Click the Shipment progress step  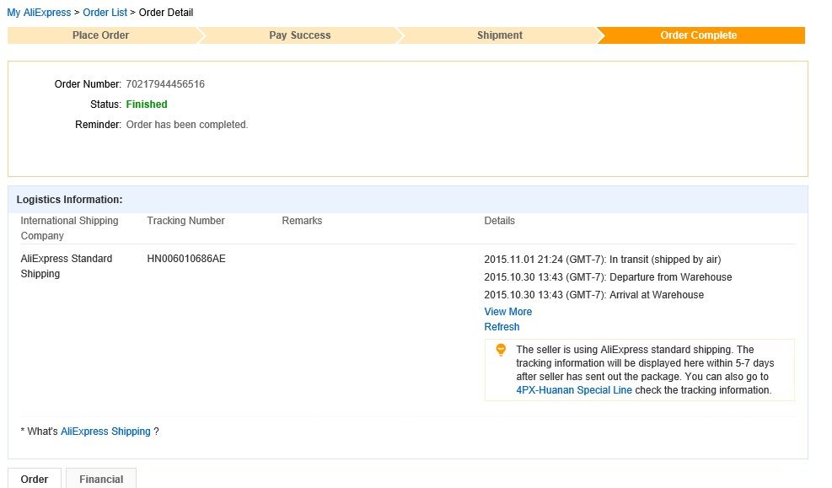tap(500, 35)
